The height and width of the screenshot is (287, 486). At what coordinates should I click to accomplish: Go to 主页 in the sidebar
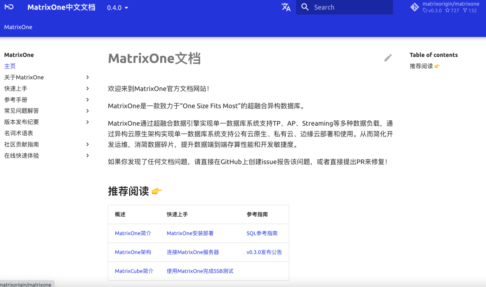(x=10, y=66)
